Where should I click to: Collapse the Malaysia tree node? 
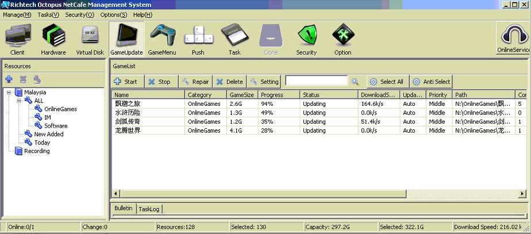[x=10, y=92]
